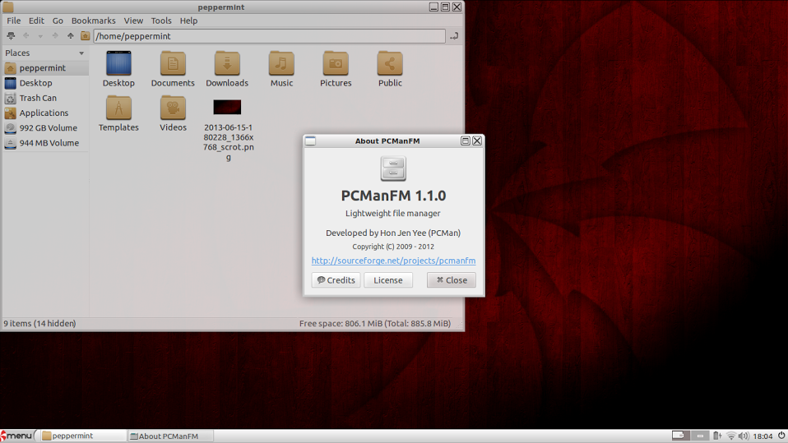Click 'Developed by Hon Jen Yee (PCMan)' text
The image size is (788, 443).
(393, 233)
